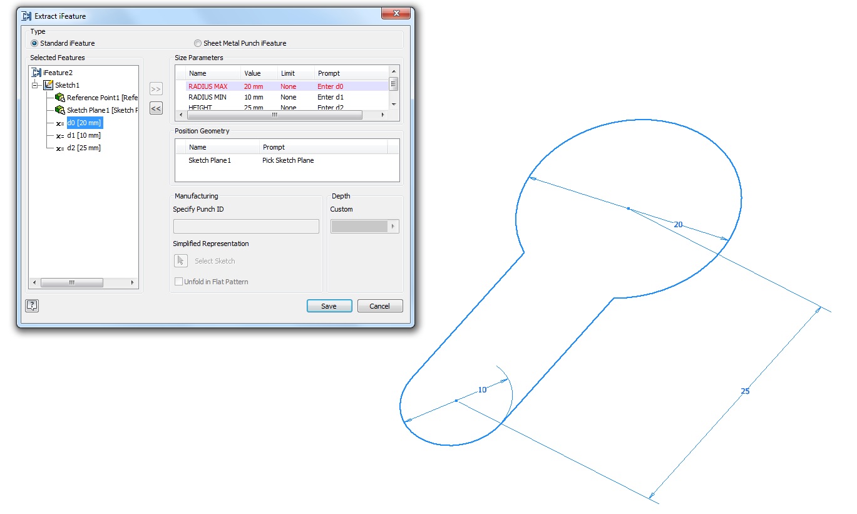
Task: Click the add (>>) arrow button
Action: point(156,90)
